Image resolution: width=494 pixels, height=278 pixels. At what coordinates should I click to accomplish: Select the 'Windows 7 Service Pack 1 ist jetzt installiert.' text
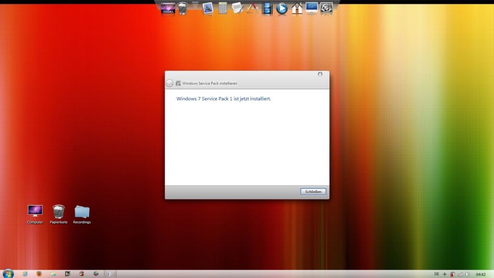223,98
